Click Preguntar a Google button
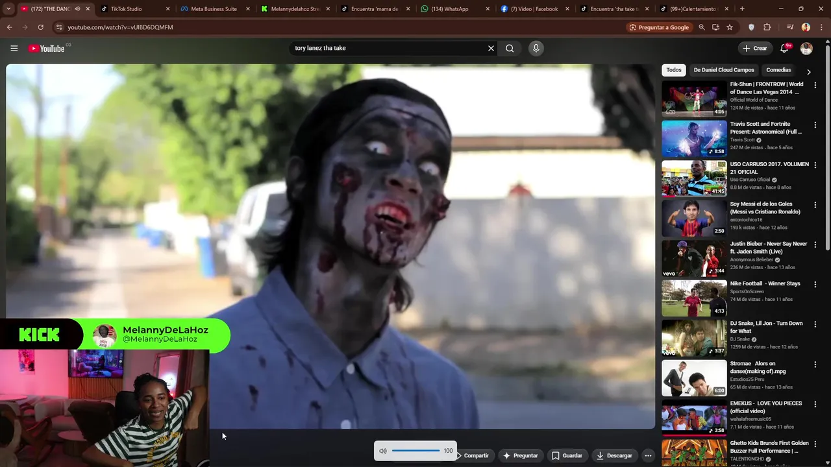 659,27
